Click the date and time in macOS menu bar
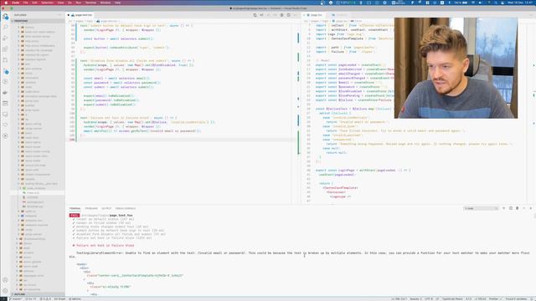 point(519,3)
